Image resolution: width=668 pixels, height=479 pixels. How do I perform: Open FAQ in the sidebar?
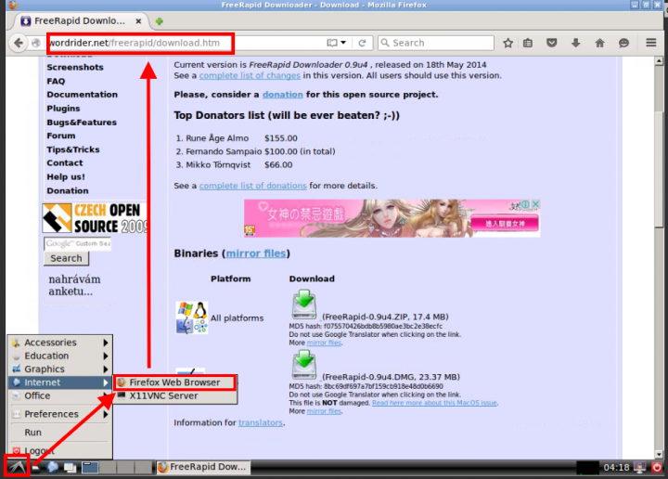point(56,81)
